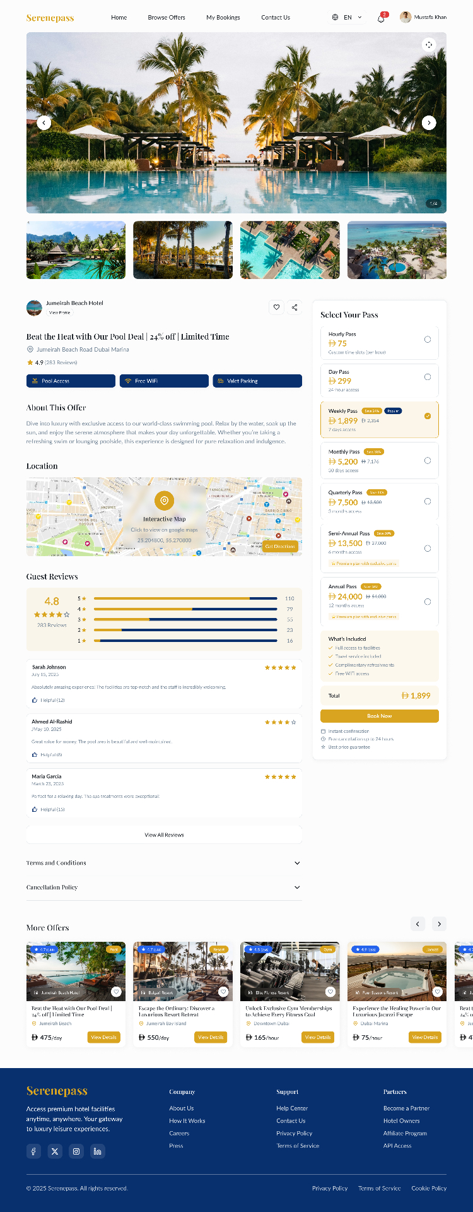This screenshot has height=1212, width=473.
Task: Open the notifications bell icon
Action: pos(381,18)
